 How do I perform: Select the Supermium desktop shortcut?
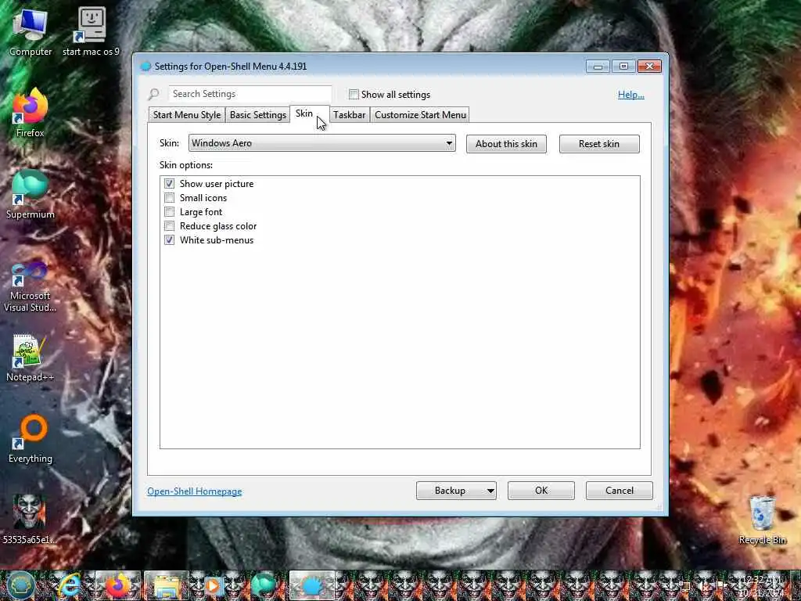click(x=31, y=194)
